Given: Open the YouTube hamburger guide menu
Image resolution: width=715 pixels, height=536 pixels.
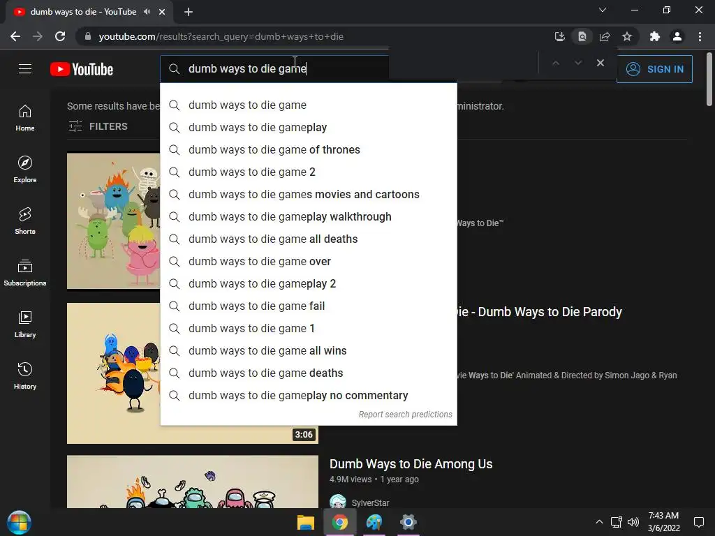Looking at the screenshot, I should click(25, 69).
